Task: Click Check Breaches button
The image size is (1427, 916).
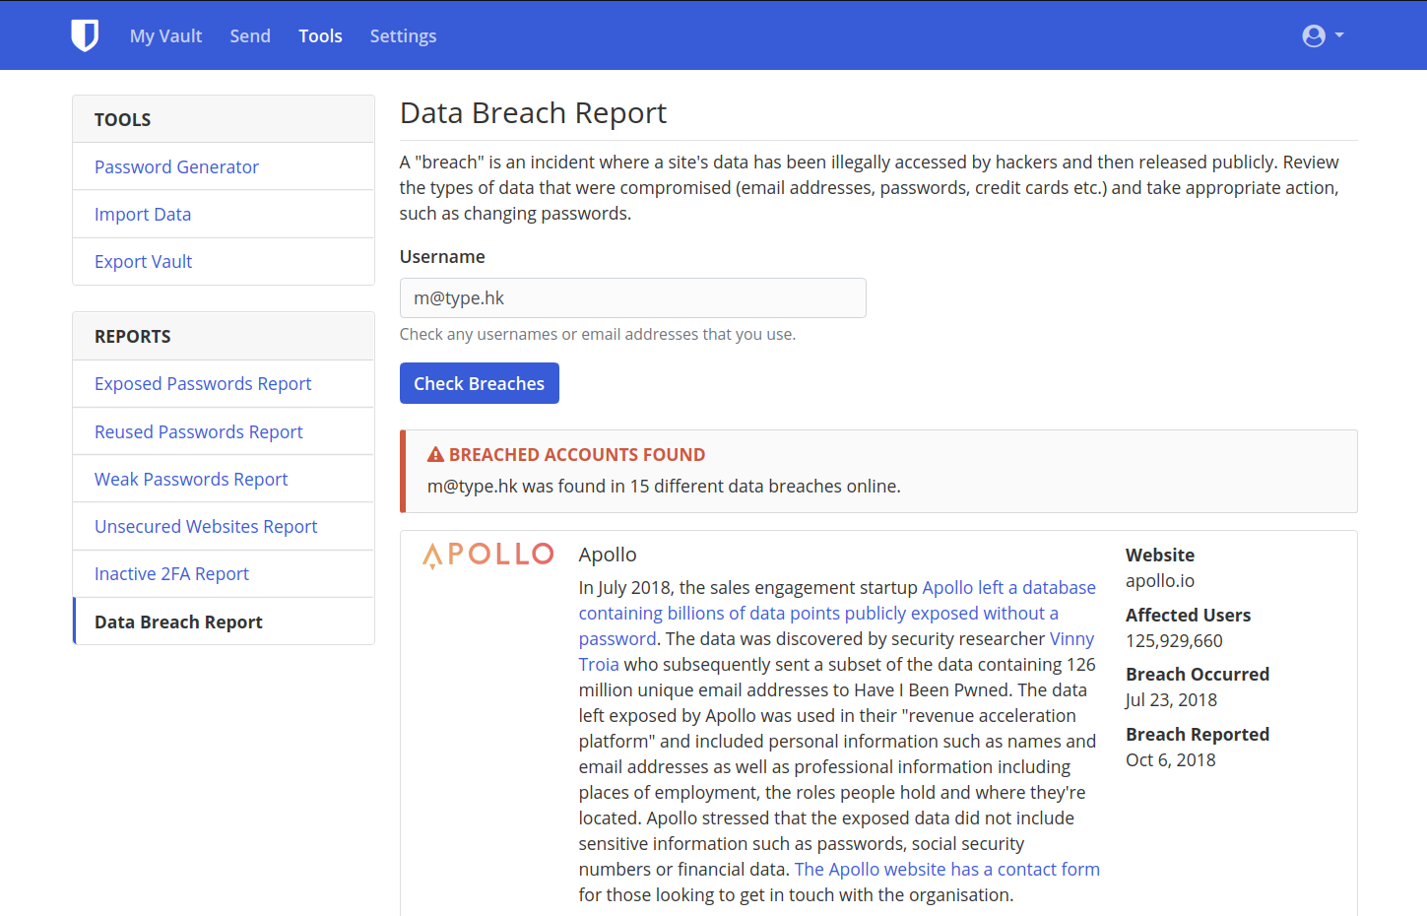Action: pos(479,383)
